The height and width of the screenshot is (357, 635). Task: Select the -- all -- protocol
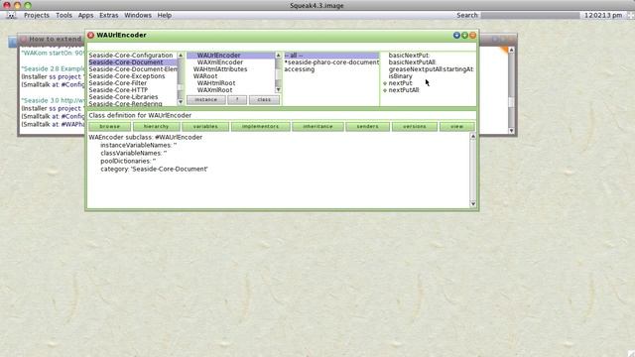point(331,56)
